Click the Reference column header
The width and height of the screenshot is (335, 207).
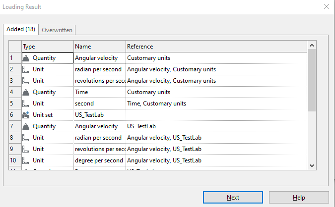(216, 47)
